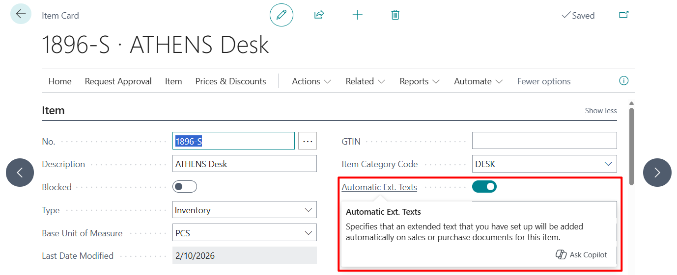Click the trash delete icon
The width and height of the screenshot is (677, 275).
[x=395, y=15]
